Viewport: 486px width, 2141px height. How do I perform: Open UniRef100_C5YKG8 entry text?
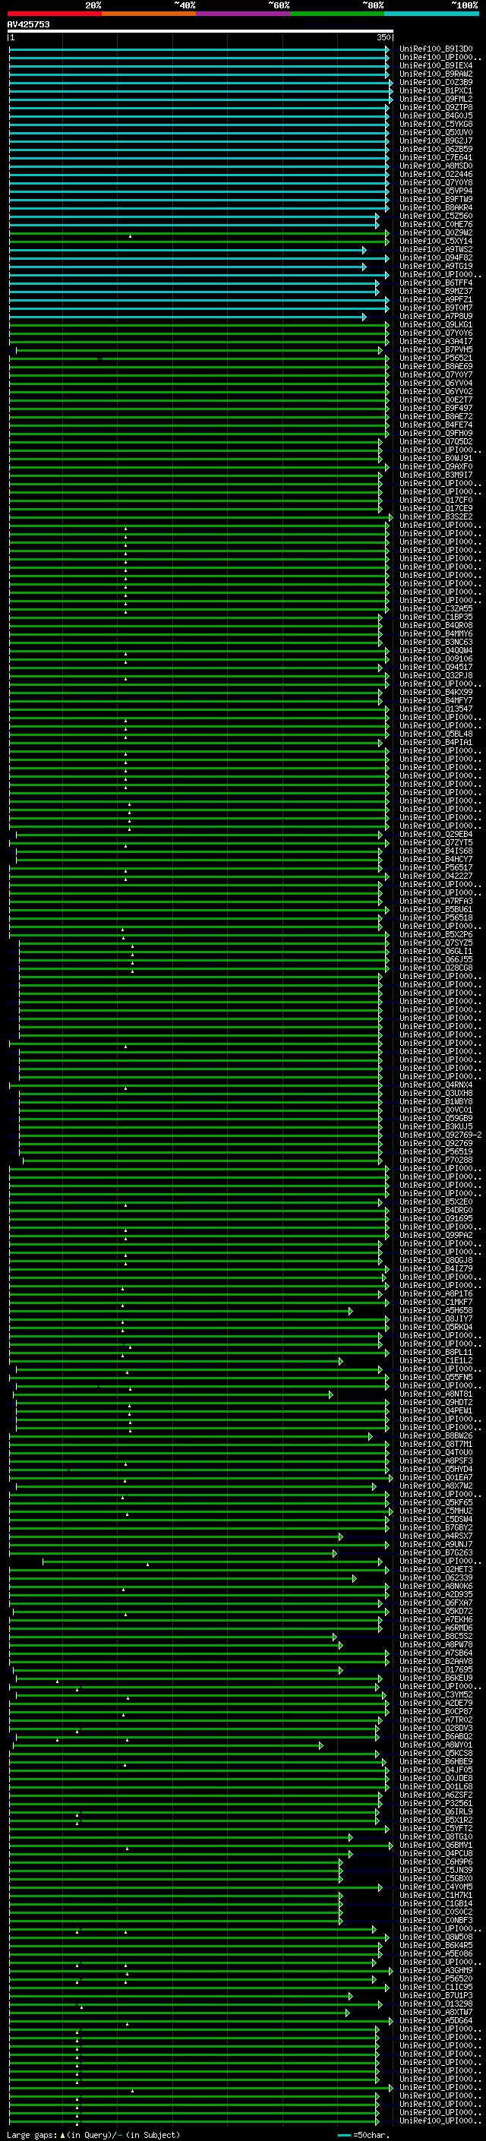435,125
